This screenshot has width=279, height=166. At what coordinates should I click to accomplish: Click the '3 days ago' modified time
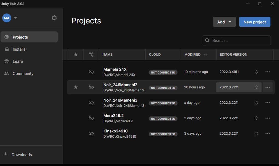pyautogui.click(x=193, y=134)
